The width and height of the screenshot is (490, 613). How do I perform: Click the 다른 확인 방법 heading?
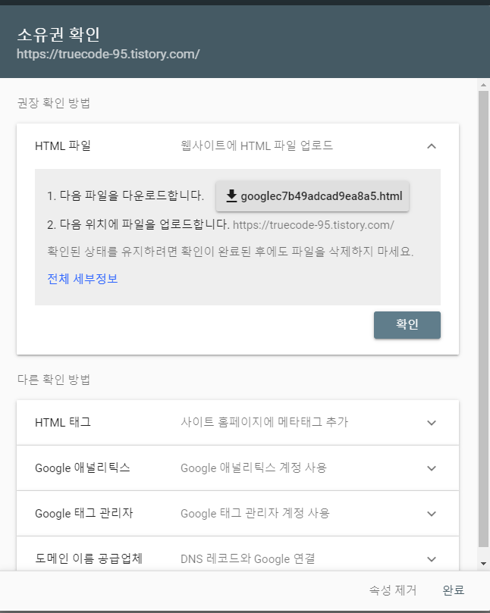point(54,380)
